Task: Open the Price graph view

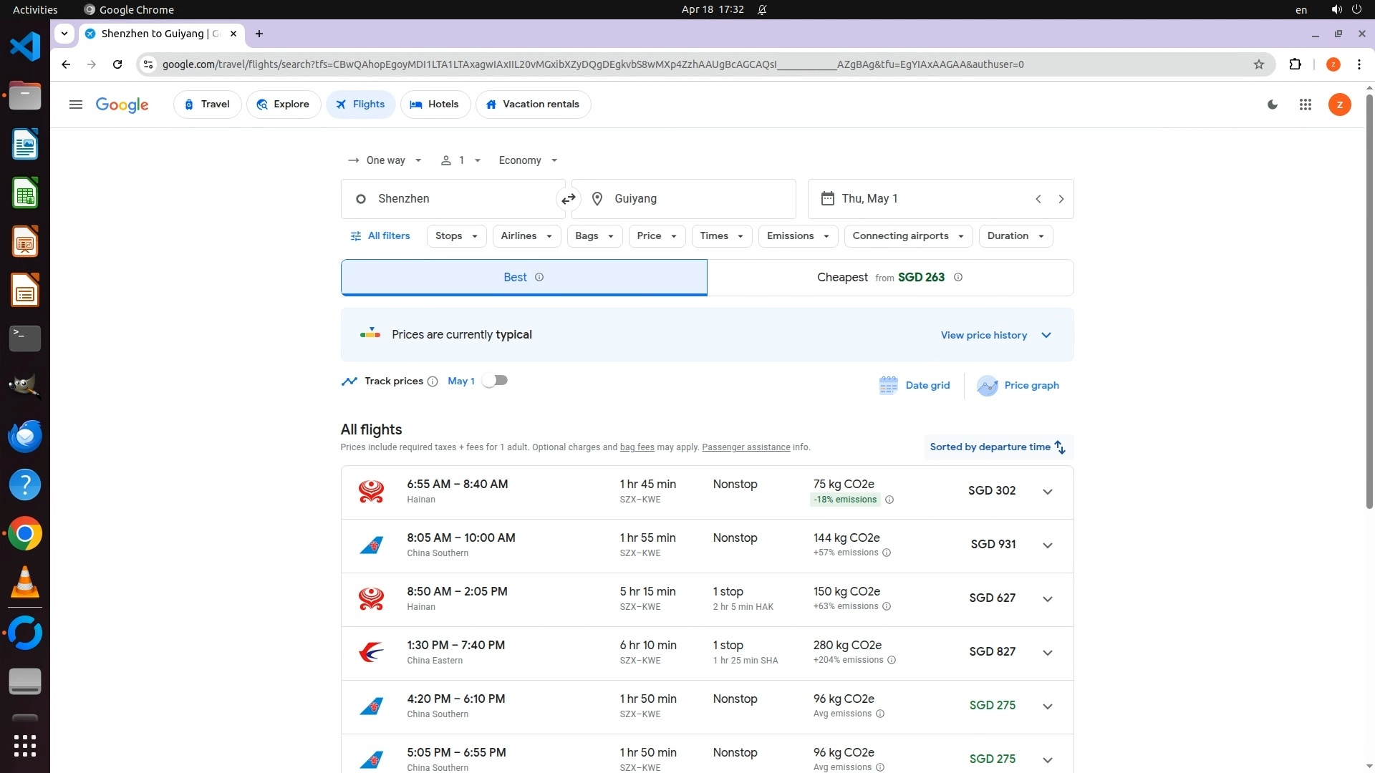Action: click(x=1018, y=385)
